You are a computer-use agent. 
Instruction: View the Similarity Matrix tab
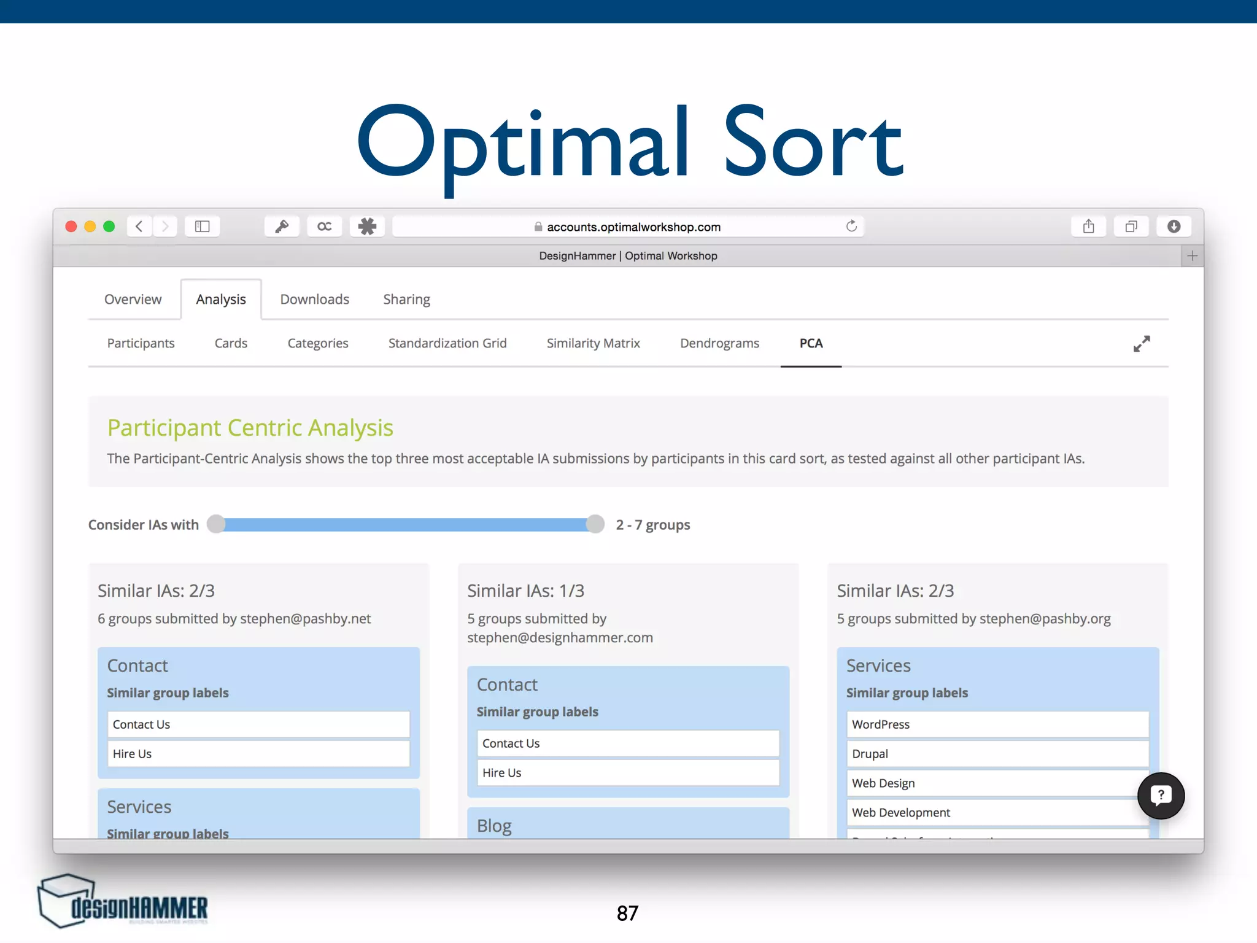(594, 343)
